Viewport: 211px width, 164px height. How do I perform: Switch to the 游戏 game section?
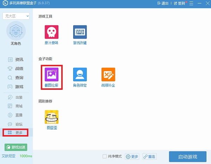[x=15, y=87]
